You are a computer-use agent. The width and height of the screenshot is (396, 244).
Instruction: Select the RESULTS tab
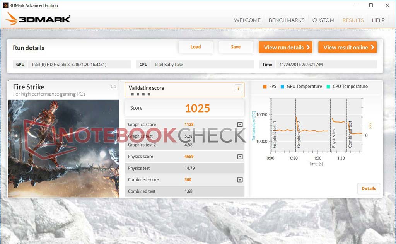point(353,20)
